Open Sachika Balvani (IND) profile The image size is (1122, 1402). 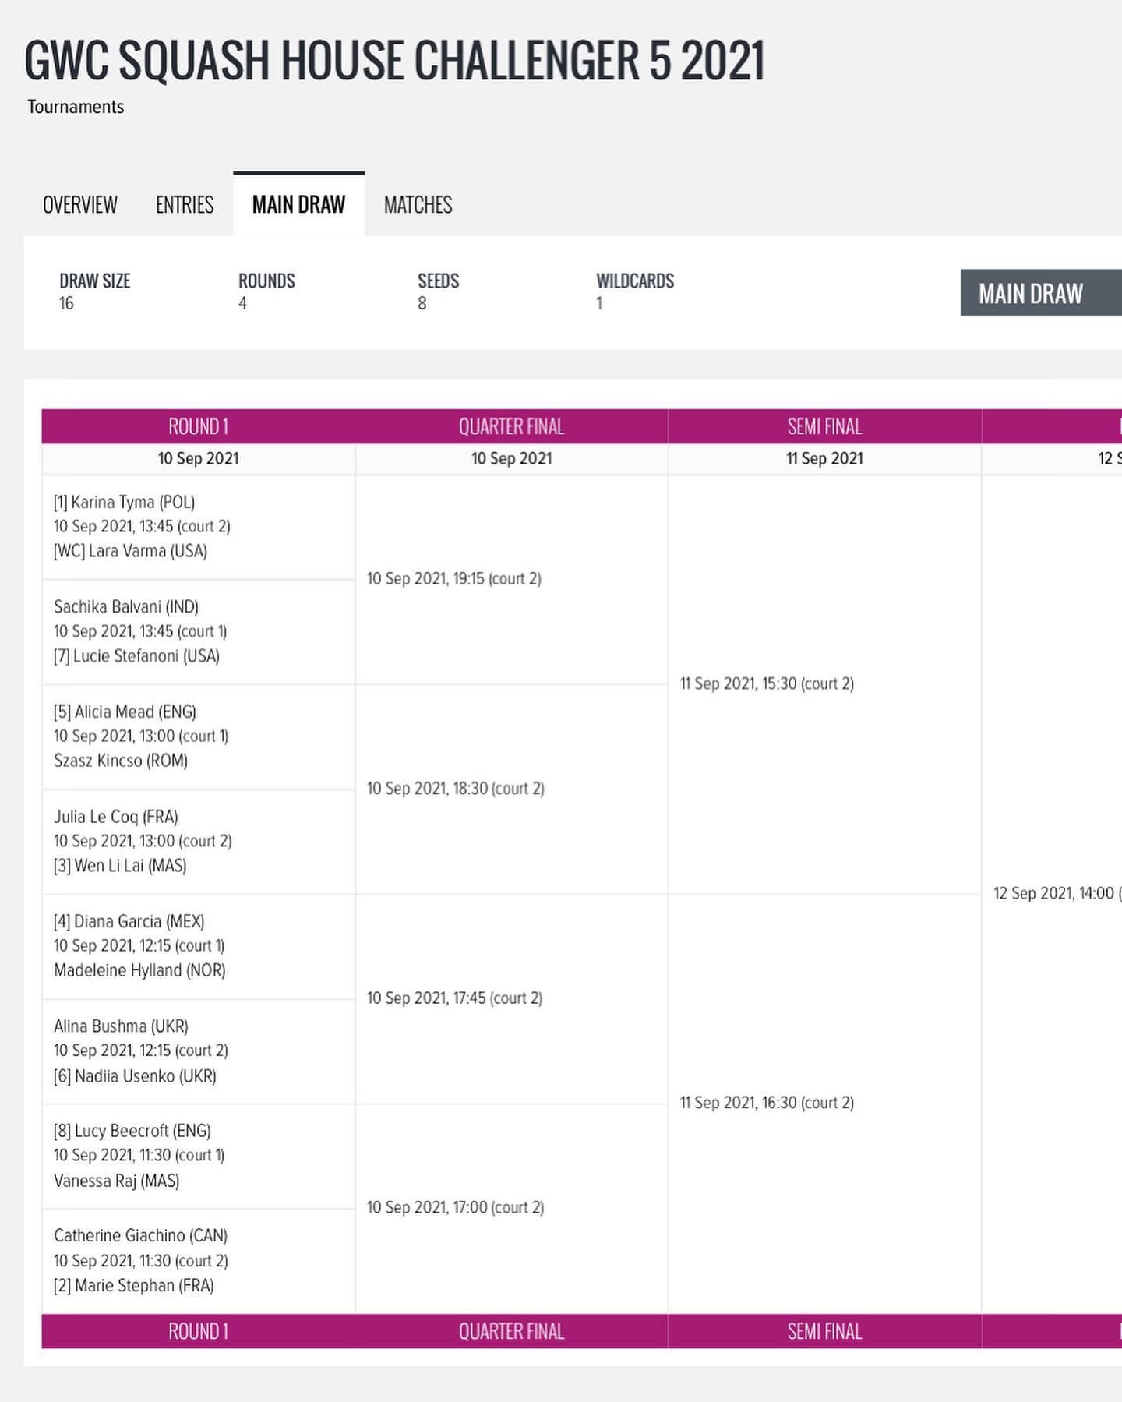(x=126, y=606)
